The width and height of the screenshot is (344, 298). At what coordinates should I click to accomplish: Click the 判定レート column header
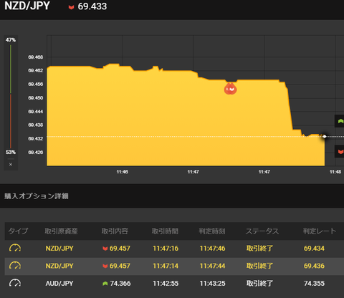coord(320,231)
